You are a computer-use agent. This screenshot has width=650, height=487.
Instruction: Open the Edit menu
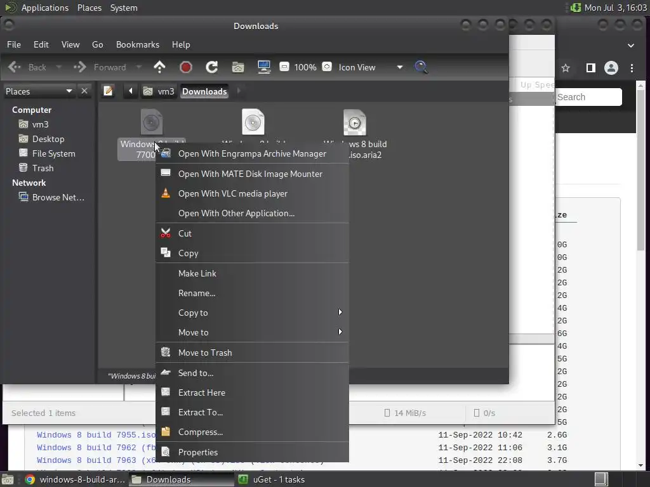41,44
